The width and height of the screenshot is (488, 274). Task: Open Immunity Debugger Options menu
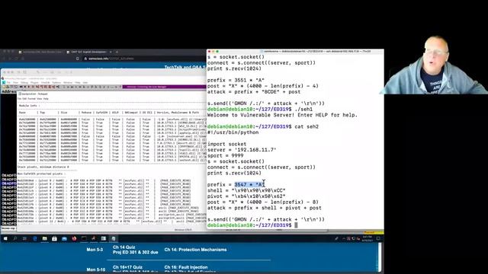[56, 83]
